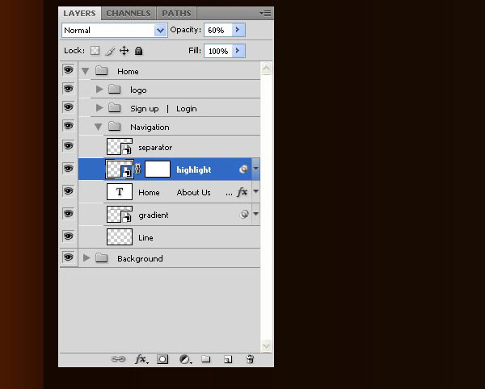Select the layer name "separator"
The image size is (485, 389).
tap(155, 147)
